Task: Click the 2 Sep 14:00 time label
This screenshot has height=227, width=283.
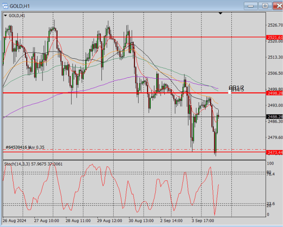Action: click(x=171, y=221)
